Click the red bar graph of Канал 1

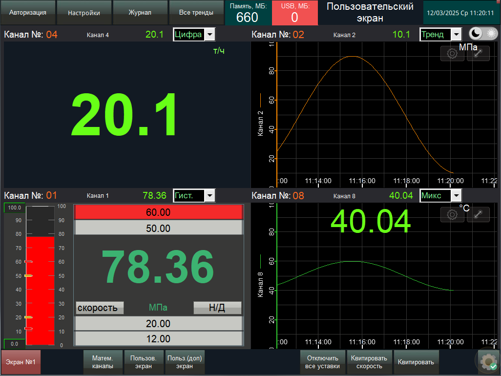[40, 291]
